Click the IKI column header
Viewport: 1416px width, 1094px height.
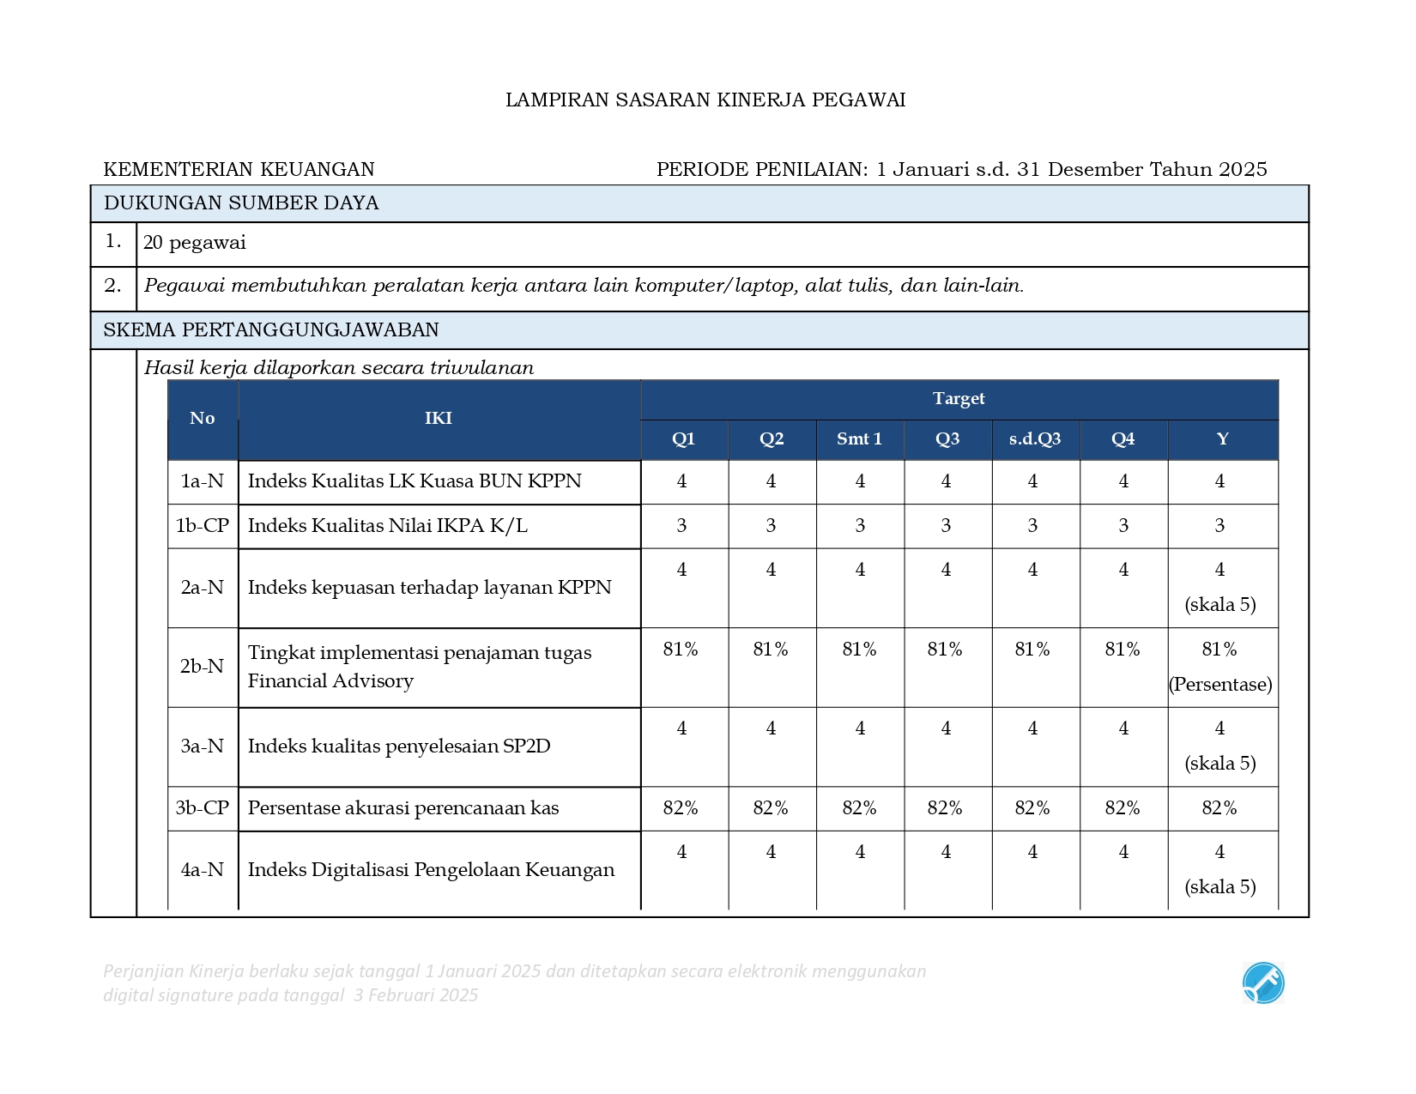click(x=439, y=419)
